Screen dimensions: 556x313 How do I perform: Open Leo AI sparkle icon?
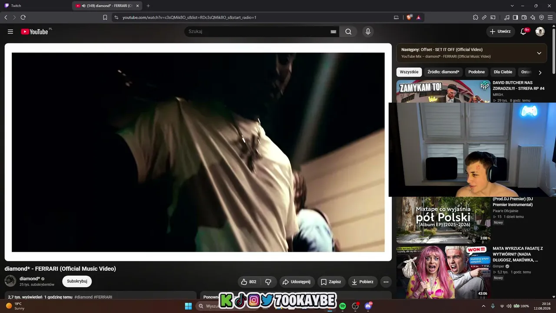[533, 17]
